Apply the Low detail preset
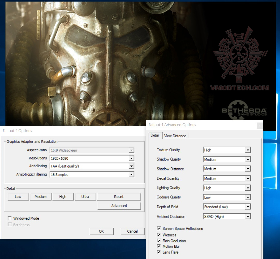Image resolution: width=280 pixels, height=259 pixels. coord(18,197)
